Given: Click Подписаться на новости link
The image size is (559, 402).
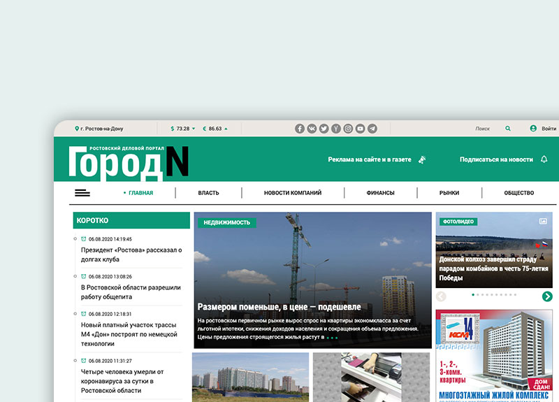Looking at the screenshot, I should coord(496,159).
